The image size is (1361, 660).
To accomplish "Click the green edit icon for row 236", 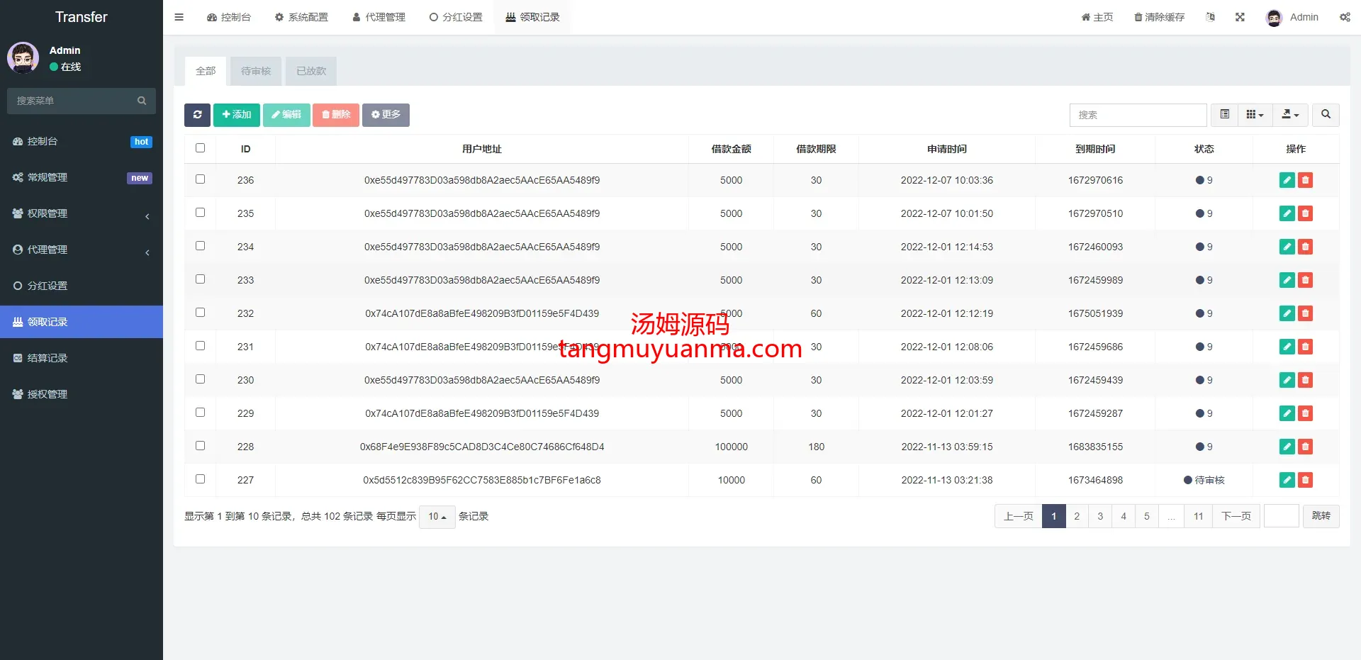I will [1287, 180].
